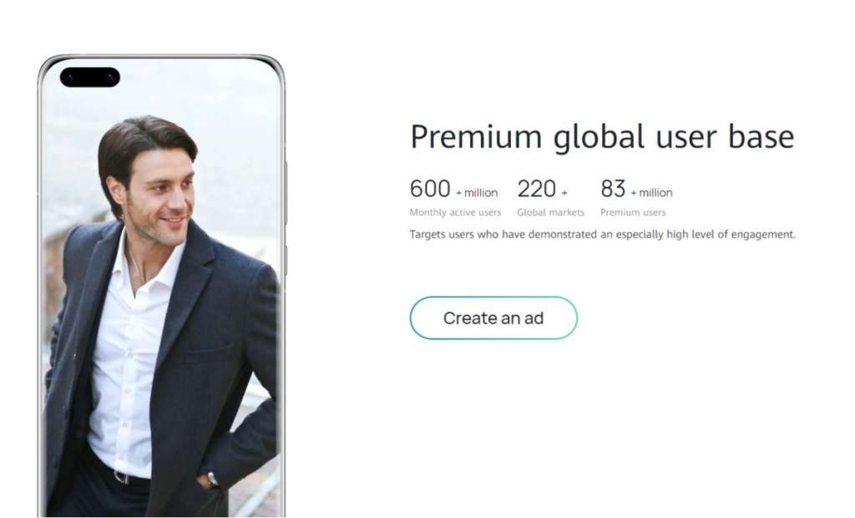The width and height of the screenshot is (855, 518).
Task: Click the 220 global markets number
Action: (536, 190)
